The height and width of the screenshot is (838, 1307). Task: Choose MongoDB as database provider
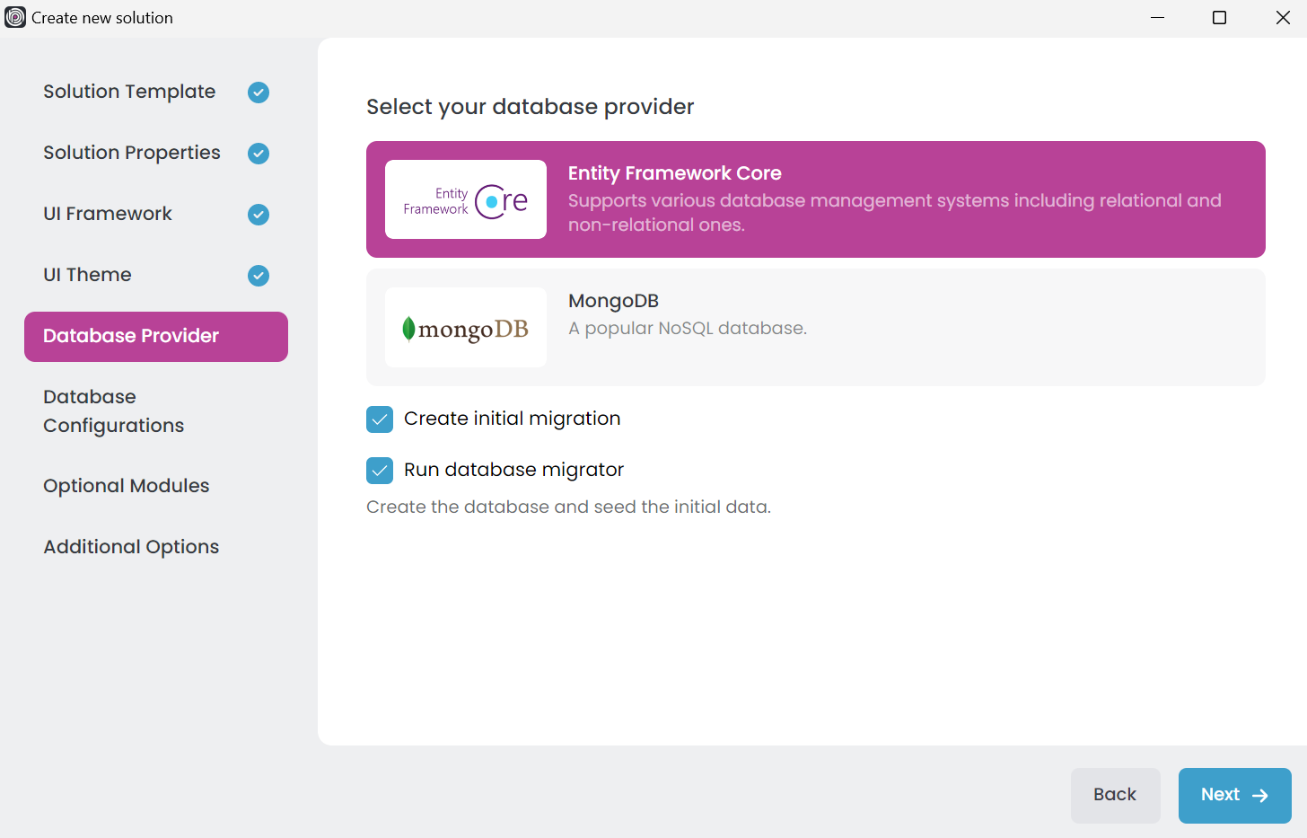click(x=816, y=328)
